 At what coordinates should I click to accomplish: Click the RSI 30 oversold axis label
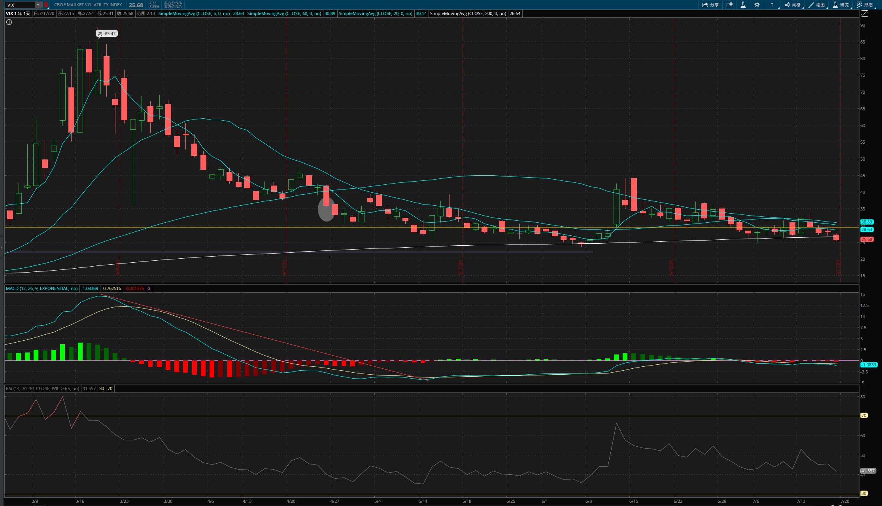coord(864,493)
